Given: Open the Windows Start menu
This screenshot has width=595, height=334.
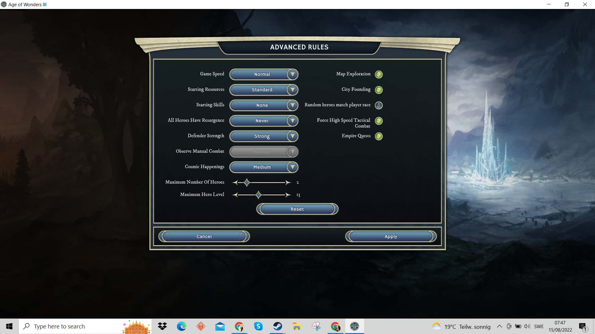Looking at the screenshot, I should click(x=9, y=326).
